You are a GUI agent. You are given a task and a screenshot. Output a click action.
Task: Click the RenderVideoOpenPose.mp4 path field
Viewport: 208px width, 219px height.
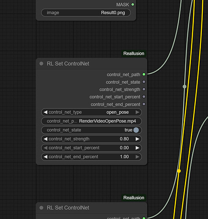coord(92,121)
